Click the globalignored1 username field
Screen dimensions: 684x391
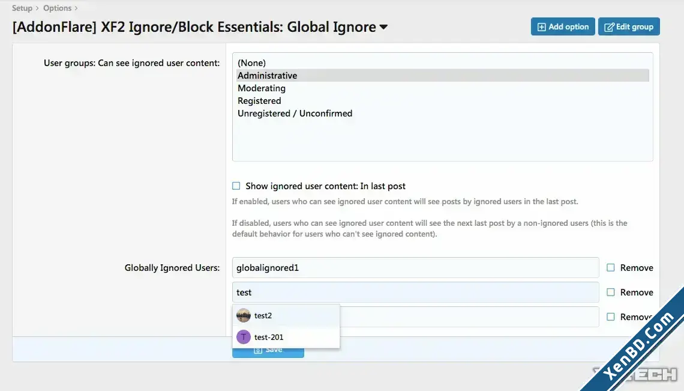coord(415,268)
